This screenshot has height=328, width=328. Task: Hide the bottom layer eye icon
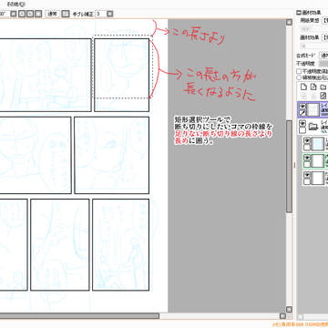307,175
